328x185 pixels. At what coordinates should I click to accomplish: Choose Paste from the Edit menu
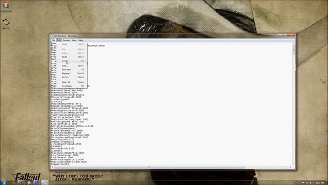tap(72, 57)
